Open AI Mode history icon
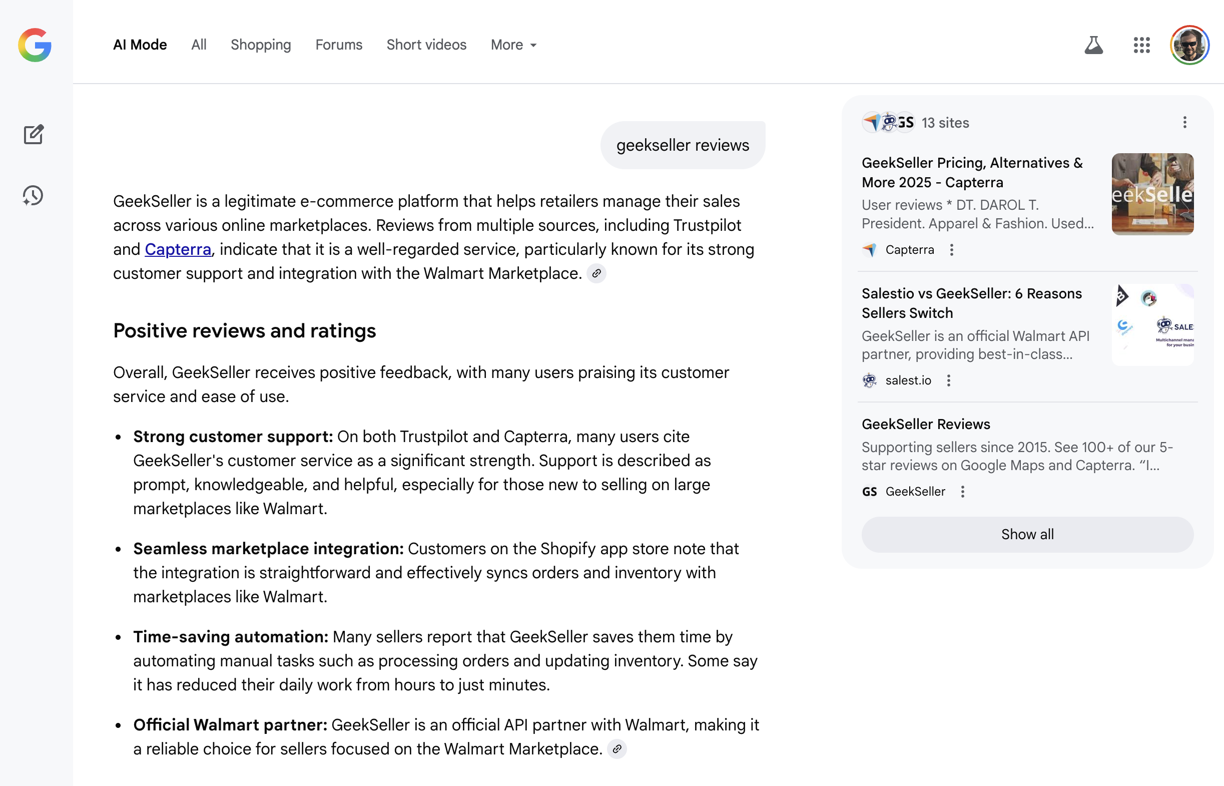1224x786 pixels. tap(33, 195)
